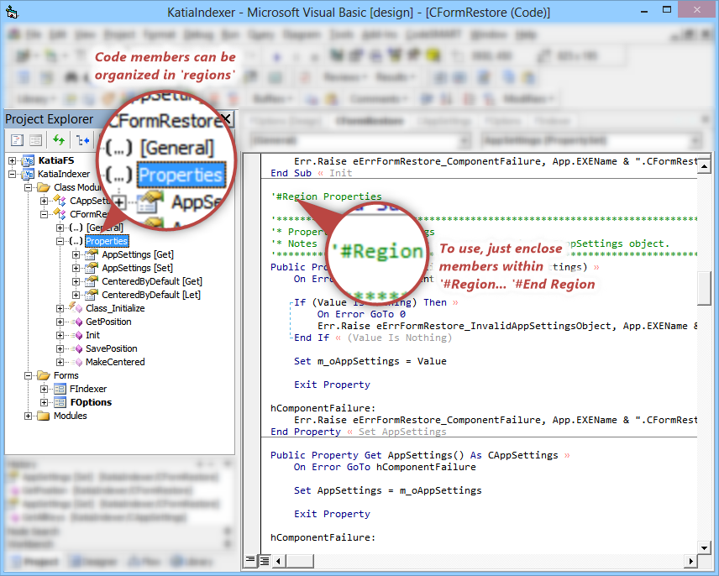Click the Visual Basic app icon in title bar
719x576 pixels.
(12, 13)
